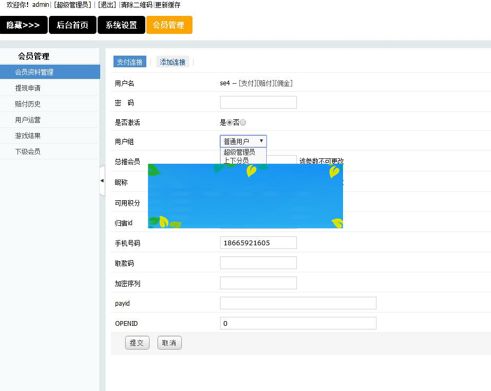Go to 后台首页 from the top bar
This screenshot has width=491, height=391.
coord(72,25)
